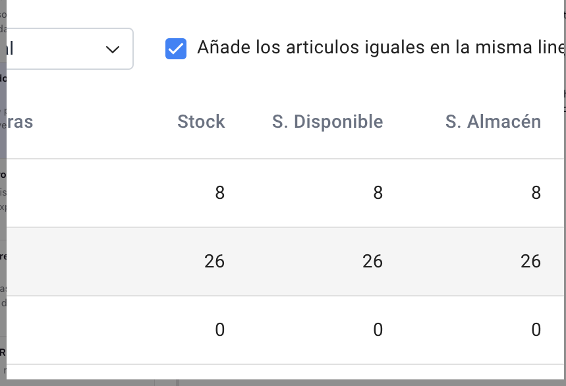Click the empty first-column cell in the 26 row
This screenshot has width=566, height=386.
coord(72,262)
